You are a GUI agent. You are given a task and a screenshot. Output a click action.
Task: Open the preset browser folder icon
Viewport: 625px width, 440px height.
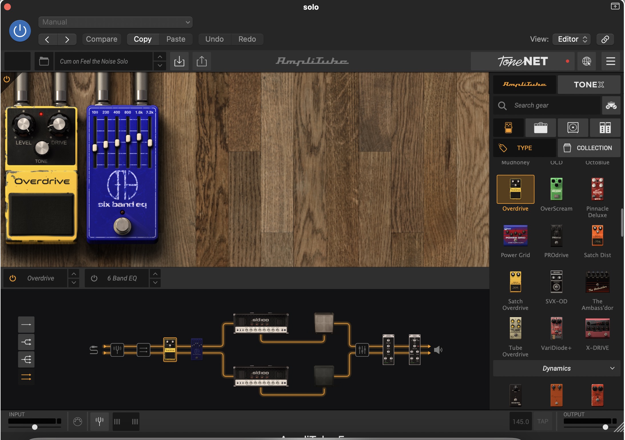44,61
